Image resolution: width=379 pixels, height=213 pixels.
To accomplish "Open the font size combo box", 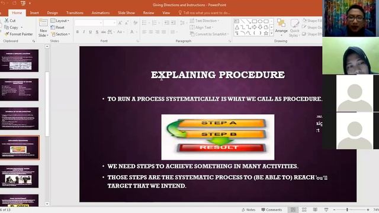I will point(110,23).
